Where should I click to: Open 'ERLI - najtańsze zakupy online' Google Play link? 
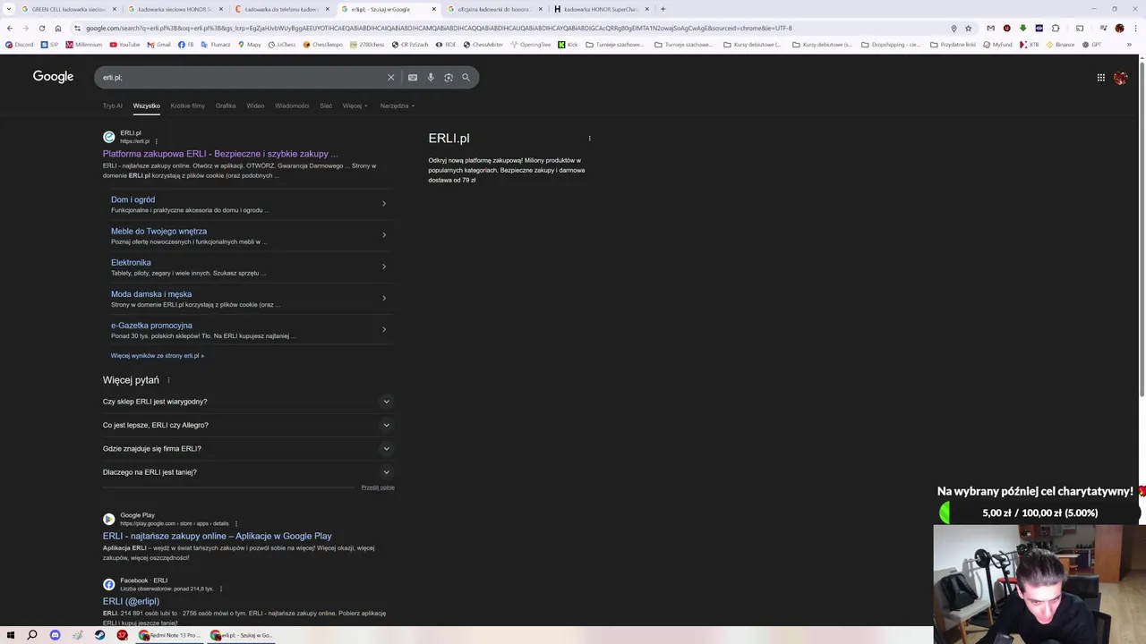tap(217, 536)
